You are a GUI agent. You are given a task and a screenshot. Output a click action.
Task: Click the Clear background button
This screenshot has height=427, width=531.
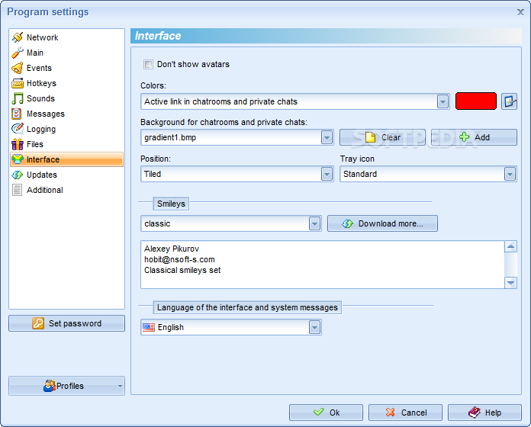pos(382,137)
